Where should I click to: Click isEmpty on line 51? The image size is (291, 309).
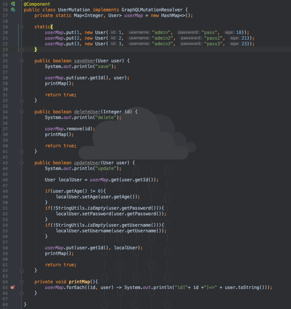tap(96, 208)
